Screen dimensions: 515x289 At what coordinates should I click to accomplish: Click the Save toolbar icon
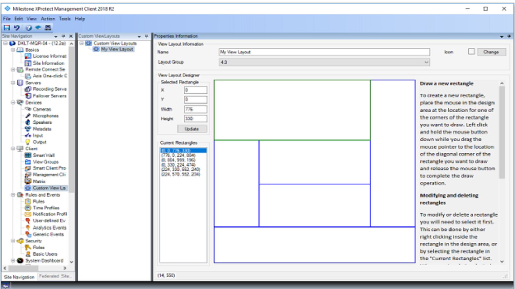pos(7,28)
